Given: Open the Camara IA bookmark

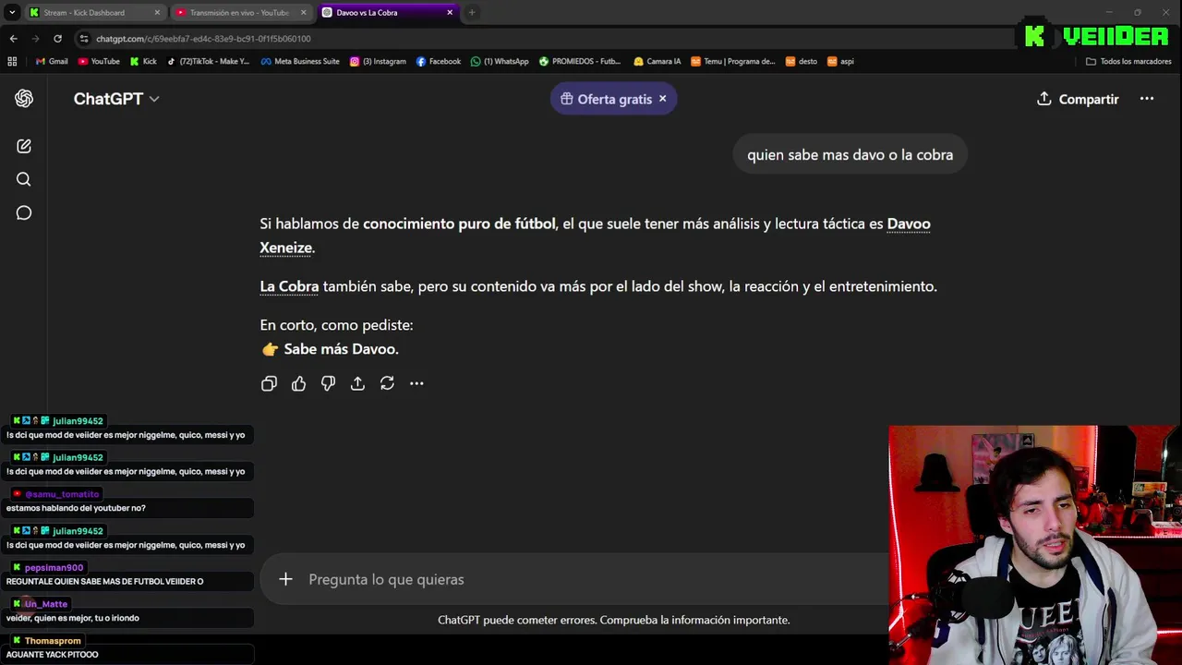Looking at the screenshot, I should pos(657,61).
